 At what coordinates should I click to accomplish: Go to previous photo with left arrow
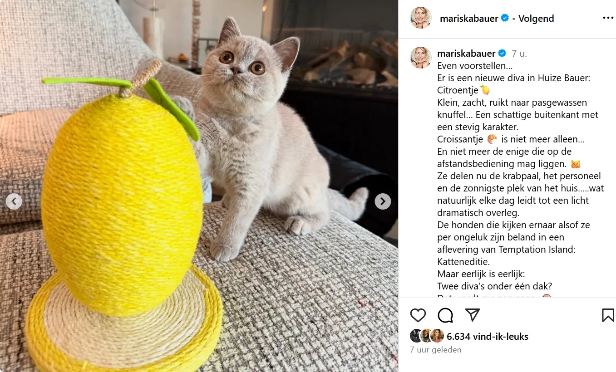(14, 201)
